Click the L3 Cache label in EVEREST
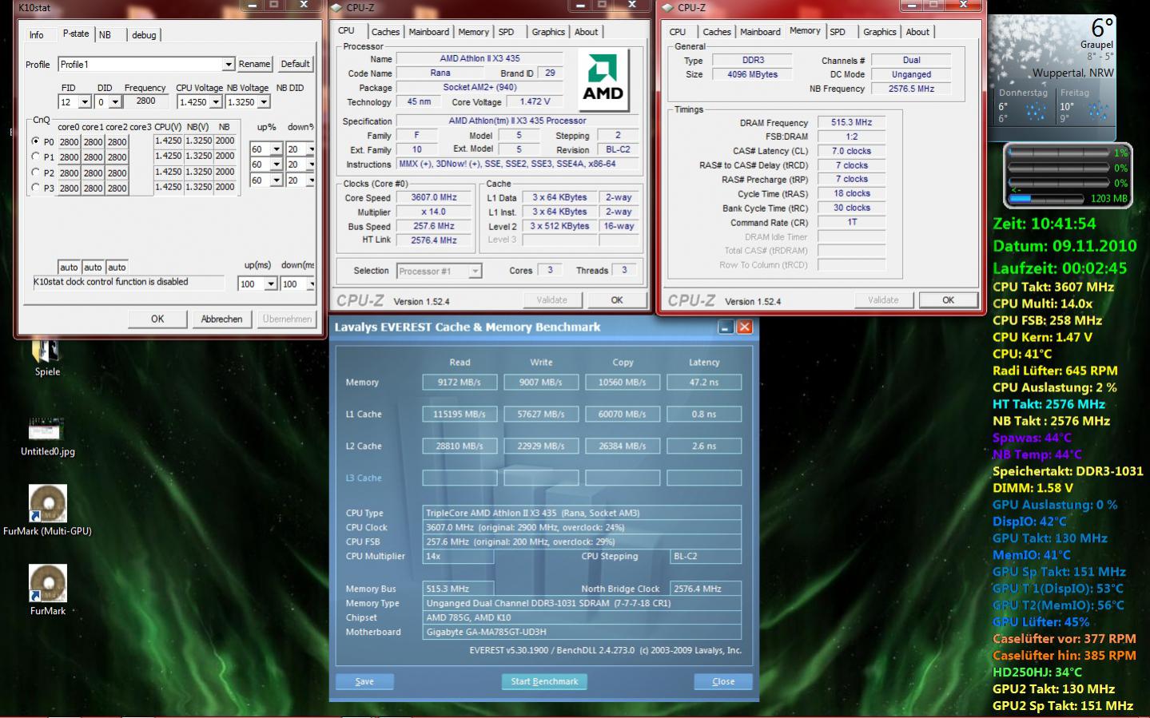The height and width of the screenshot is (718, 1150). tap(364, 478)
